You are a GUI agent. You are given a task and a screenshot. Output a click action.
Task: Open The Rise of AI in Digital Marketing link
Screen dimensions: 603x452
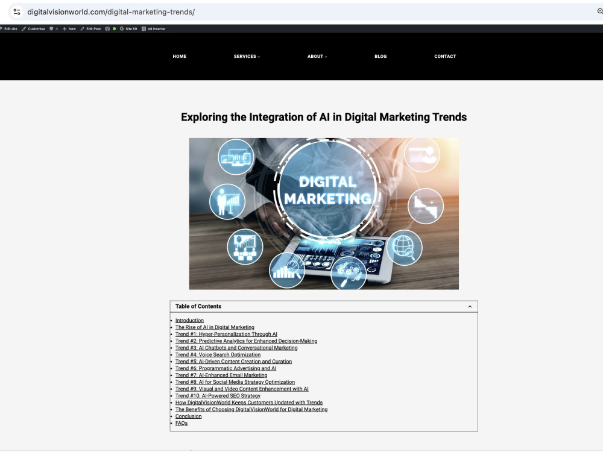(x=215, y=327)
